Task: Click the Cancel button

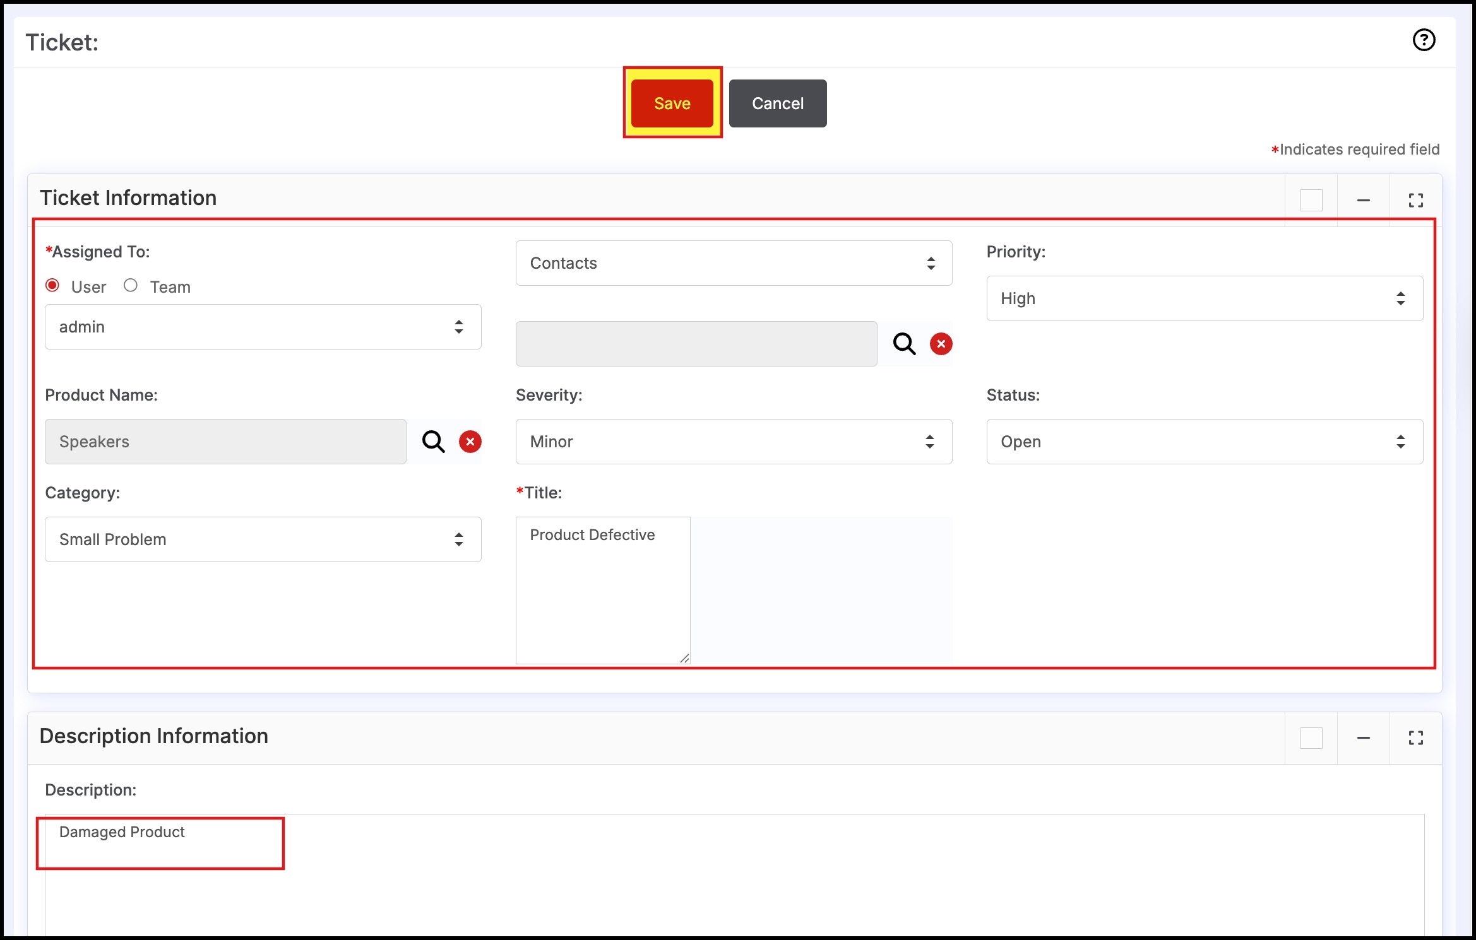Action: (x=778, y=103)
